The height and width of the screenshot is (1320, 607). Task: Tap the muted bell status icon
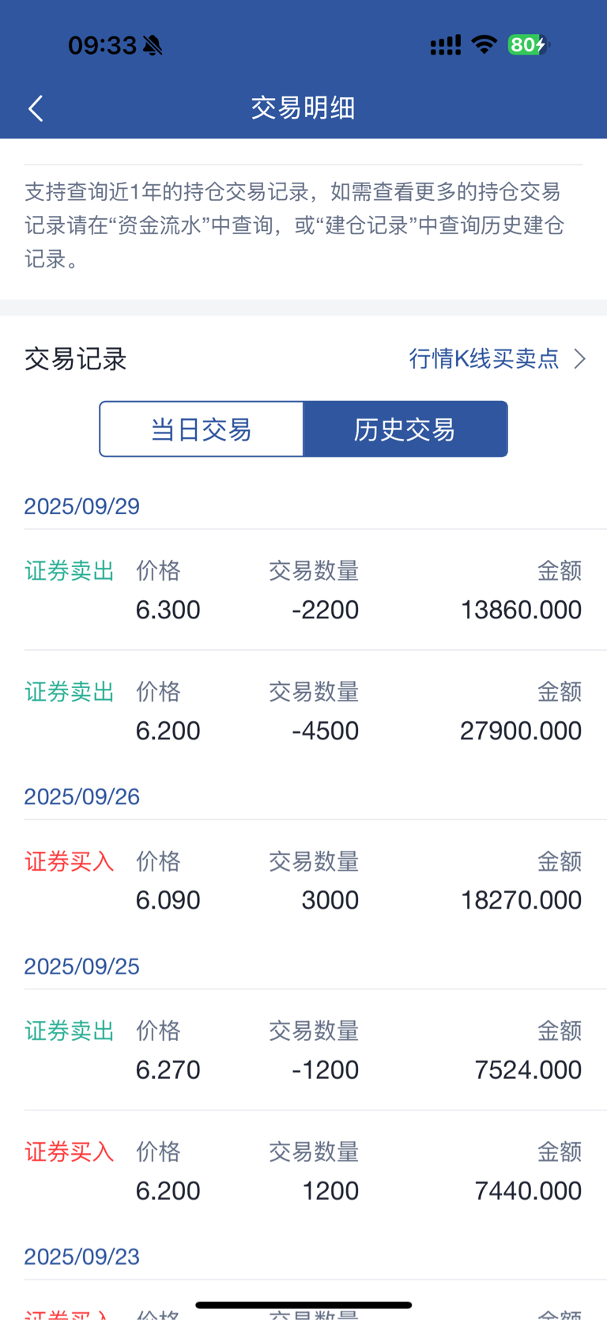point(153,46)
